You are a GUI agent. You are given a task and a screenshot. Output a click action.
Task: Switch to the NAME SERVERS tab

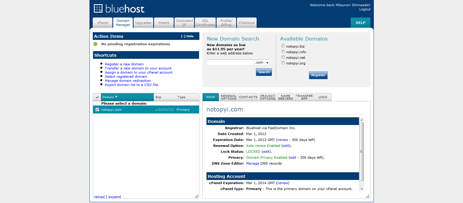coord(286,97)
